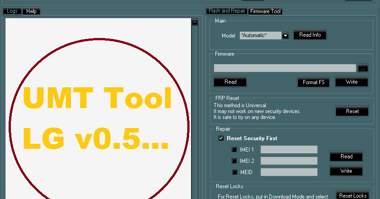This screenshot has height=199, width=380.
Task: Enable the MEID checkbox
Action: (x=234, y=172)
